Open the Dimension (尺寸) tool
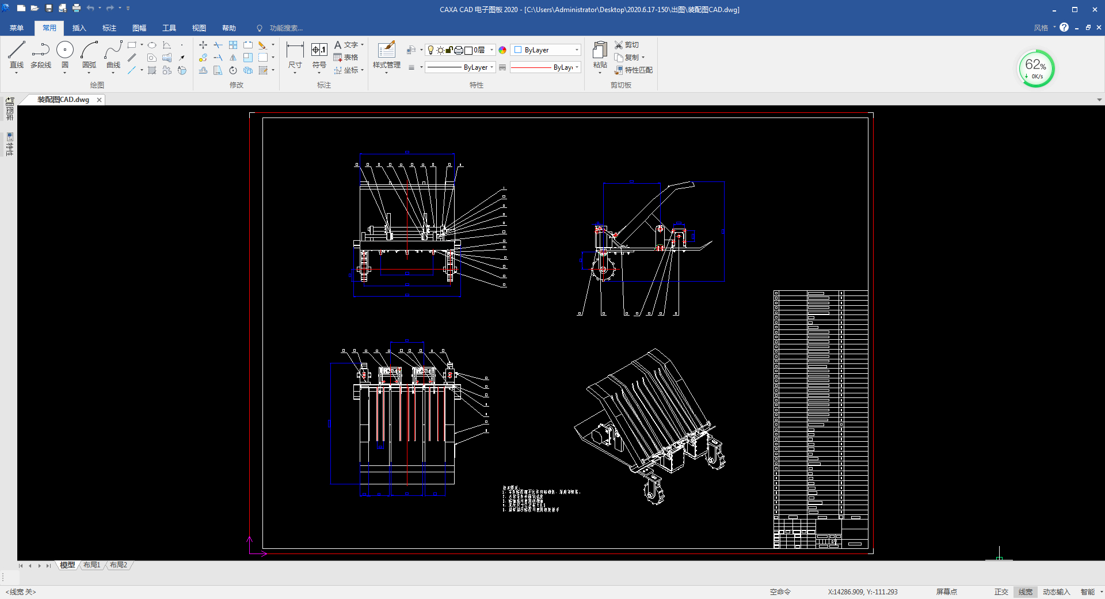This screenshot has width=1105, height=599. tap(295, 55)
